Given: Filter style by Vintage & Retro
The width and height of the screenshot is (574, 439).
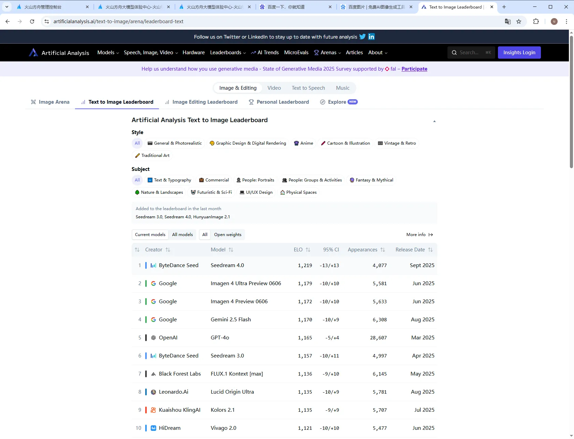Looking at the screenshot, I should [397, 143].
